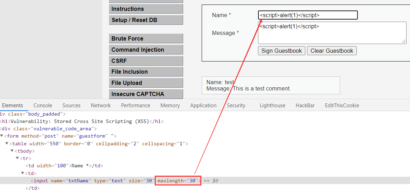The image size is (410, 190).
Task: Open the HackBar tab
Action: pos(305,105)
